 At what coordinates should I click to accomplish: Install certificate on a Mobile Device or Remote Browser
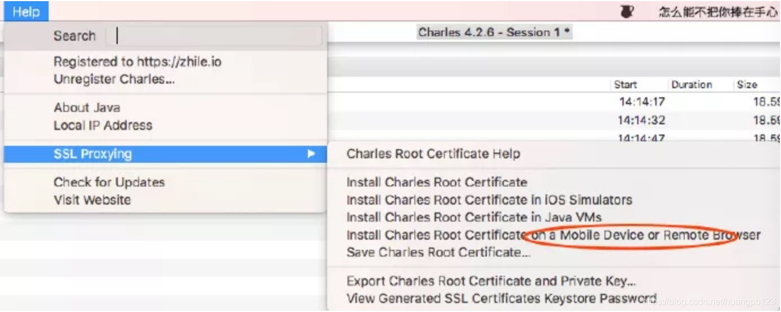553,235
